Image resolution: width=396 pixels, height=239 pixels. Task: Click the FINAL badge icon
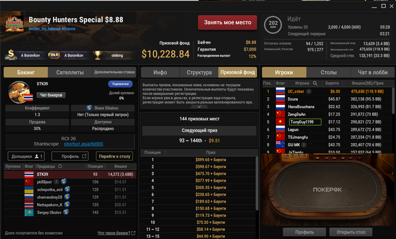(x=54, y=55)
